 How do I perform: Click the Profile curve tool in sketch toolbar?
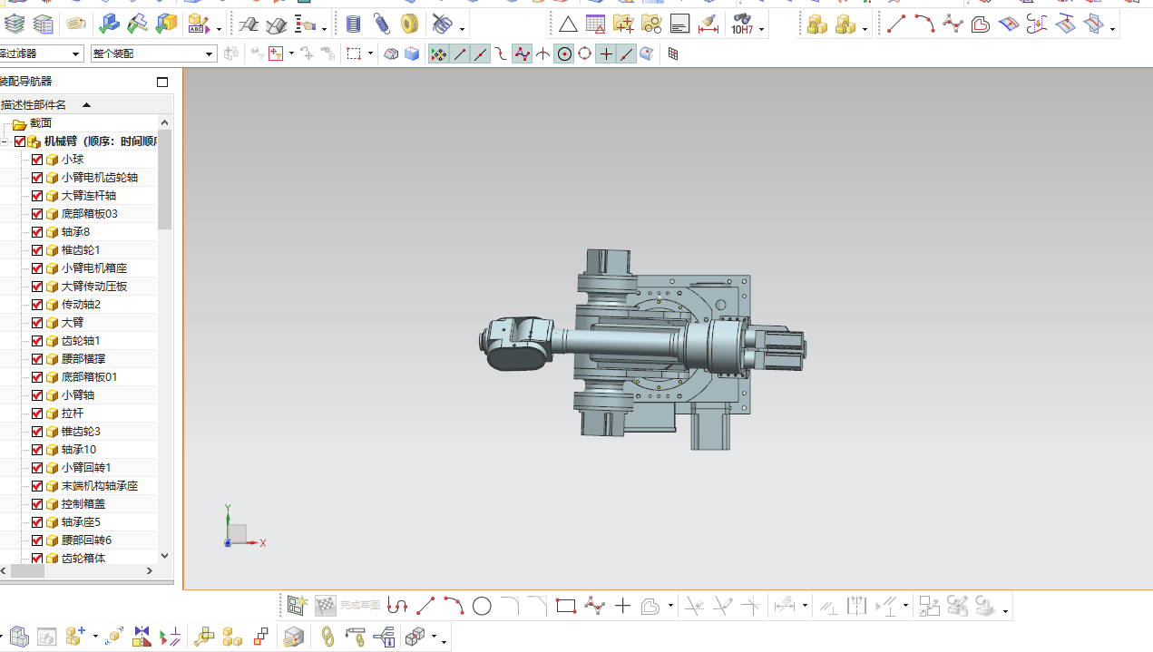pyautogui.click(x=397, y=606)
